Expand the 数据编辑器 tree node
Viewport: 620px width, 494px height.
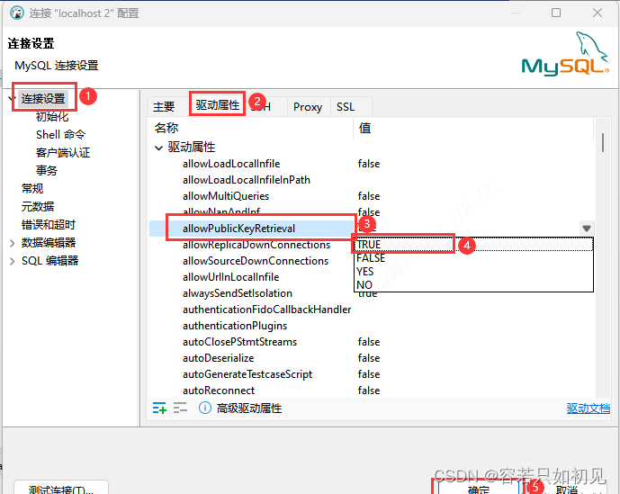[x=13, y=243]
